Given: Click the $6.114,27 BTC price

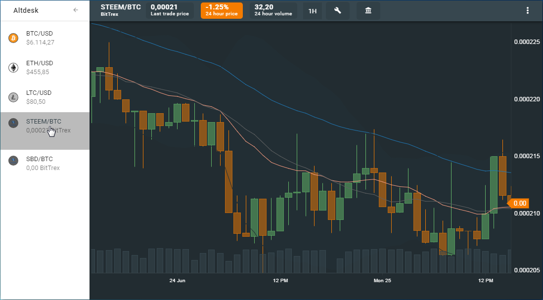Looking at the screenshot, I should pyautogui.click(x=40, y=42).
